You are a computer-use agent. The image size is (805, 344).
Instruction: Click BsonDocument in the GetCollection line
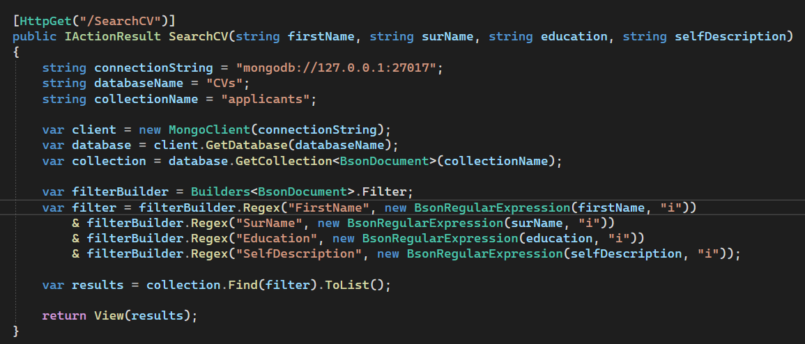click(x=385, y=161)
